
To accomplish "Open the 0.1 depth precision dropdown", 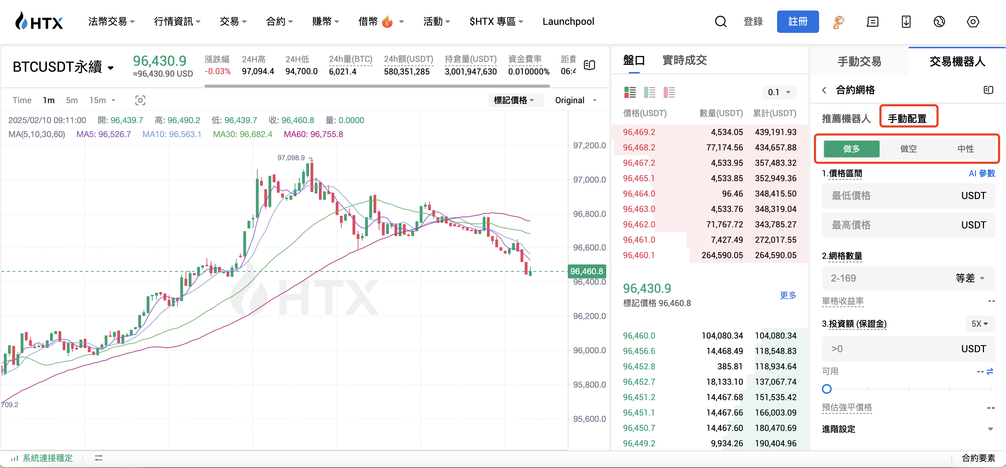I will [779, 92].
